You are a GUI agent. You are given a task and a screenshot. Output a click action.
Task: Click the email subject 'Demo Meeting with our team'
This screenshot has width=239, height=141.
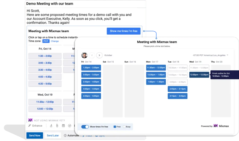[x=50, y=4]
